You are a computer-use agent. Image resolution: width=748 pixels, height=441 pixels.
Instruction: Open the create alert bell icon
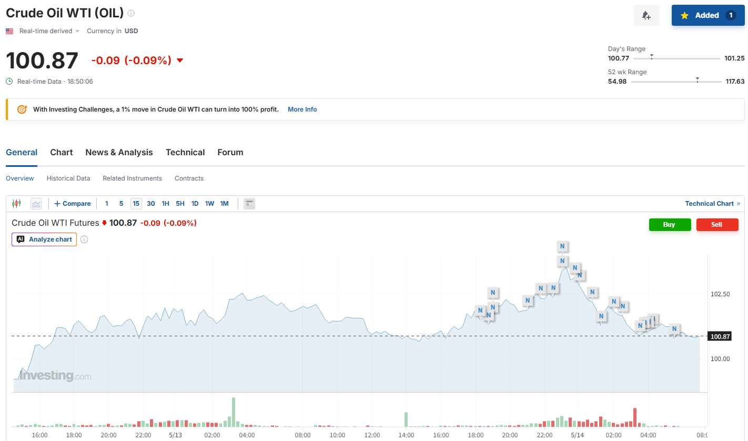[646, 15]
